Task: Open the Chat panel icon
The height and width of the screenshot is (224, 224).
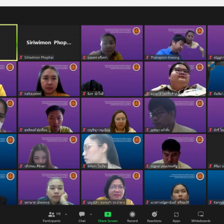Action: pos(82,215)
